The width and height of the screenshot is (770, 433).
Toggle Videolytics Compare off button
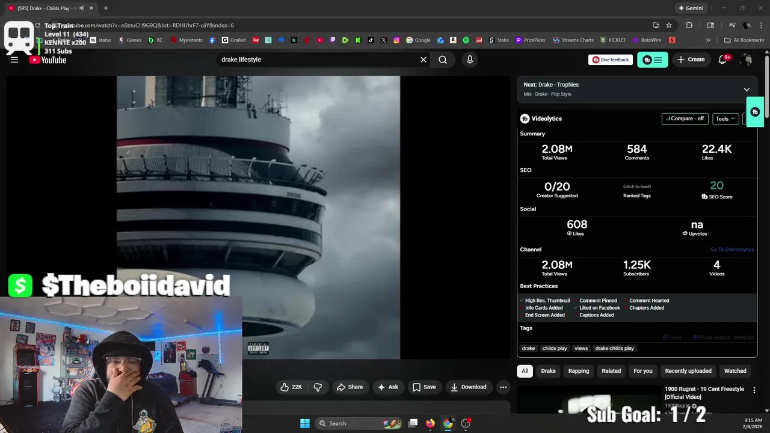pyautogui.click(x=685, y=118)
